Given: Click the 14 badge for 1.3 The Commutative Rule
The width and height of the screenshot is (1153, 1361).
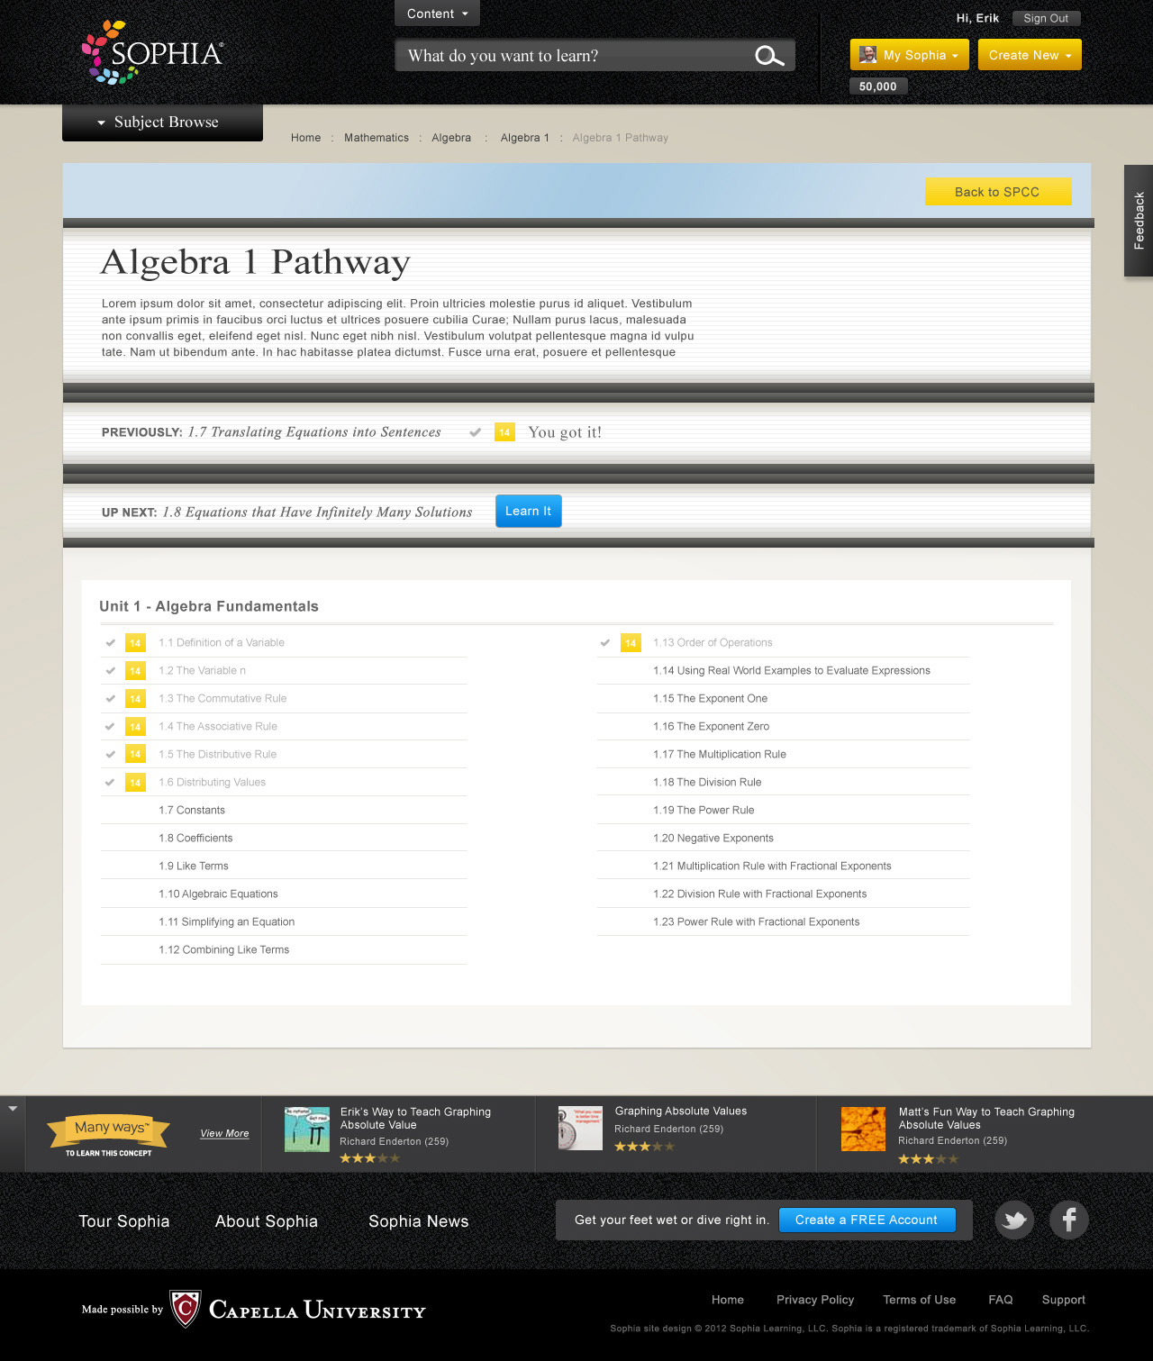Looking at the screenshot, I should (x=135, y=699).
